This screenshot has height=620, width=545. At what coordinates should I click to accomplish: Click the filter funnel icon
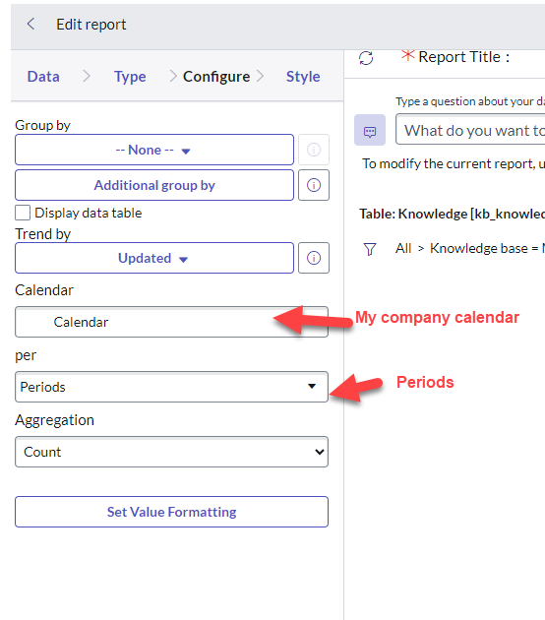coord(370,249)
